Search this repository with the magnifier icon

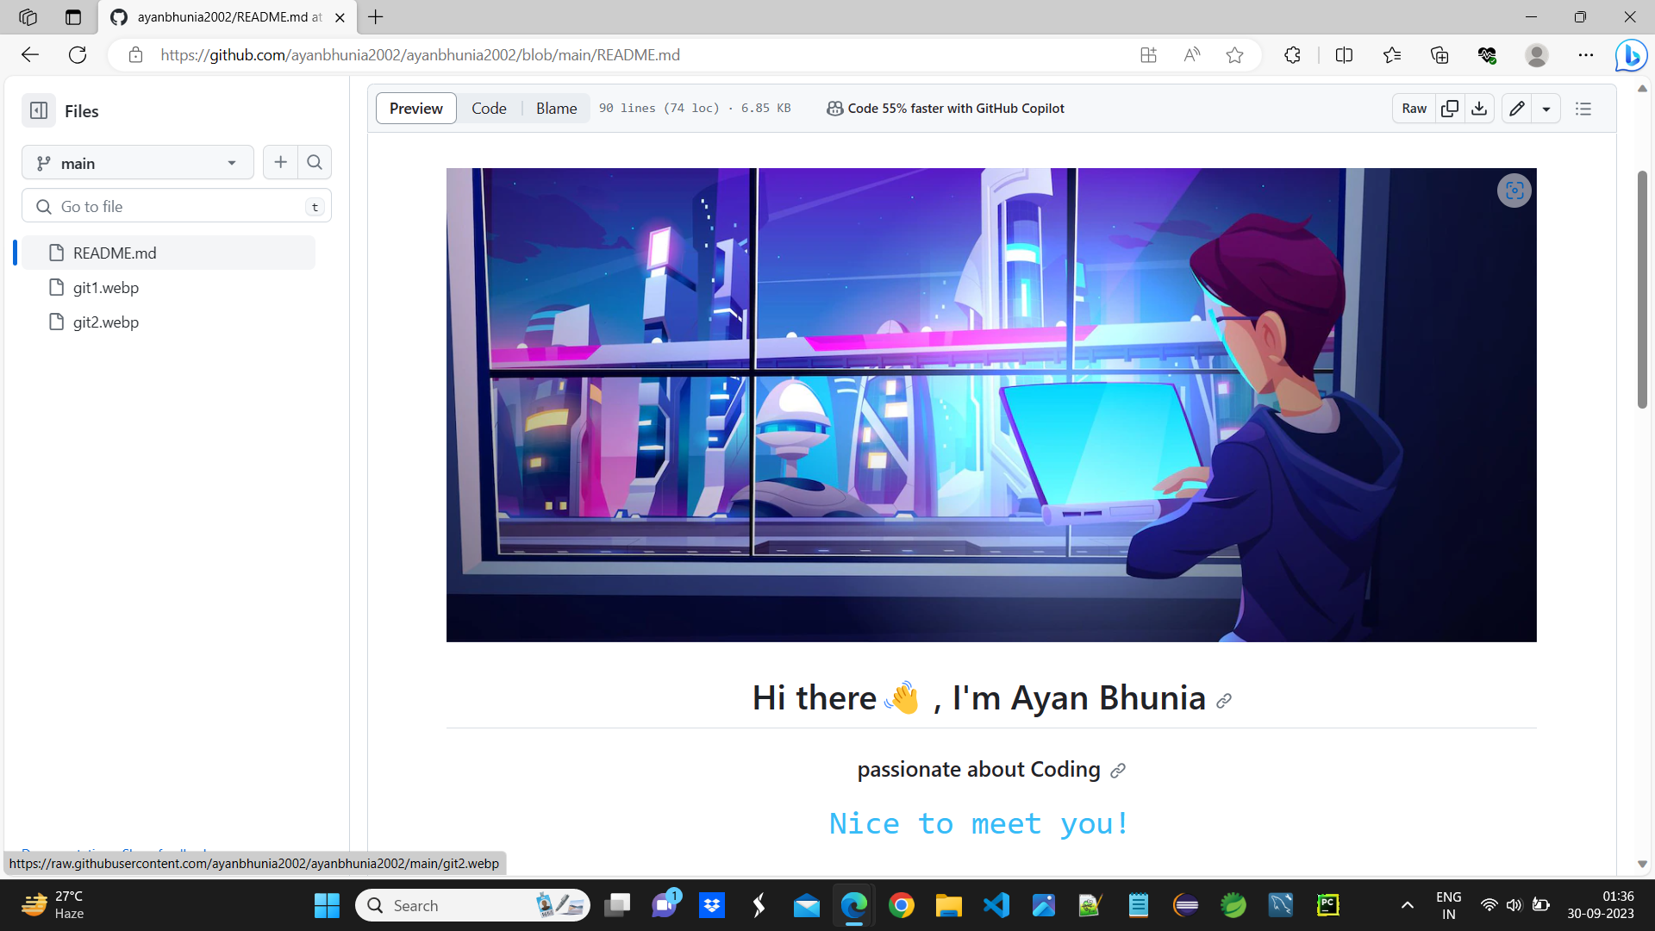coord(314,162)
